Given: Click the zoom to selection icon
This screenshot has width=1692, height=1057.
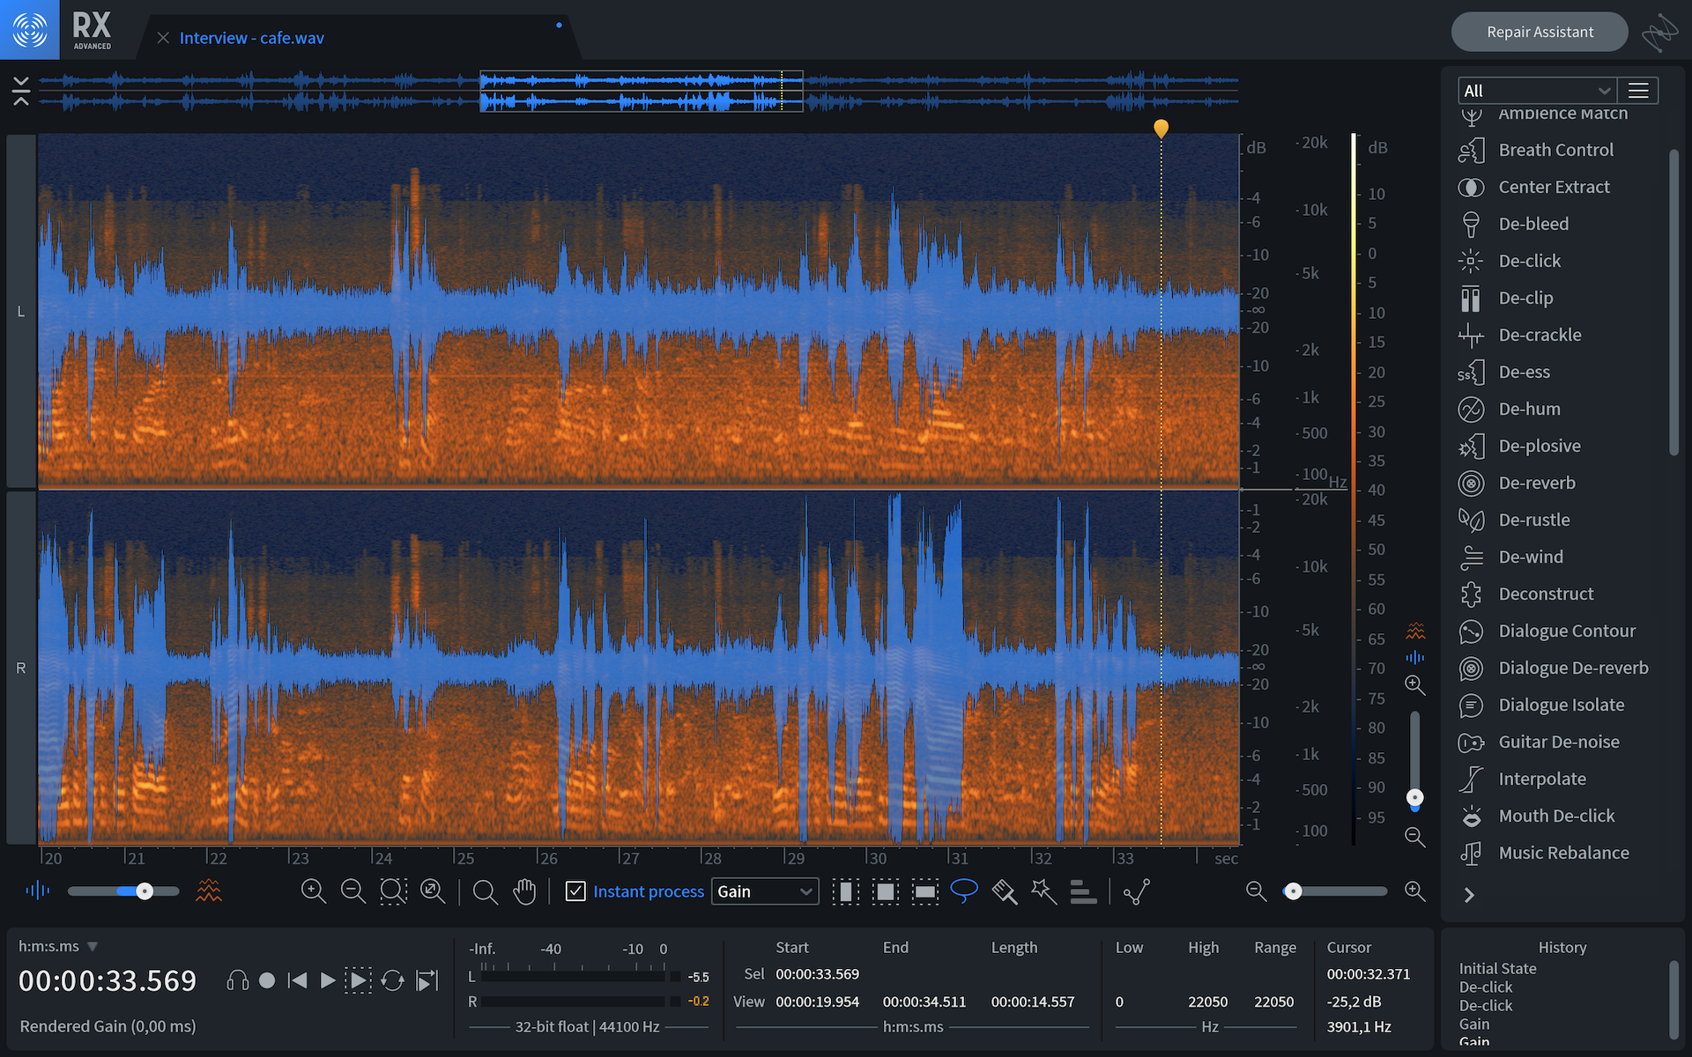Looking at the screenshot, I should point(393,891).
